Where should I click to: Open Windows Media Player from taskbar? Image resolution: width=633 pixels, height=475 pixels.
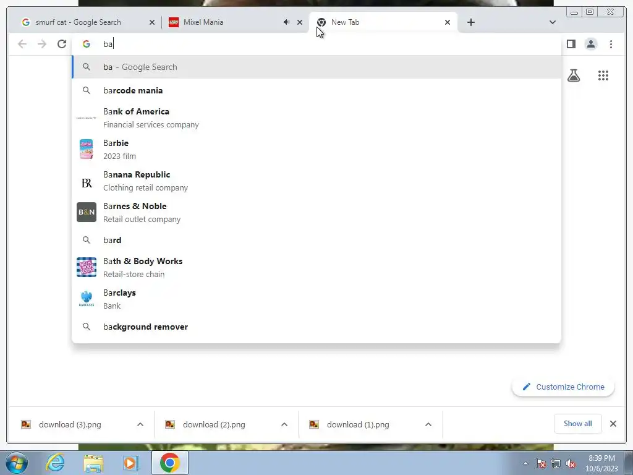coord(130,463)
